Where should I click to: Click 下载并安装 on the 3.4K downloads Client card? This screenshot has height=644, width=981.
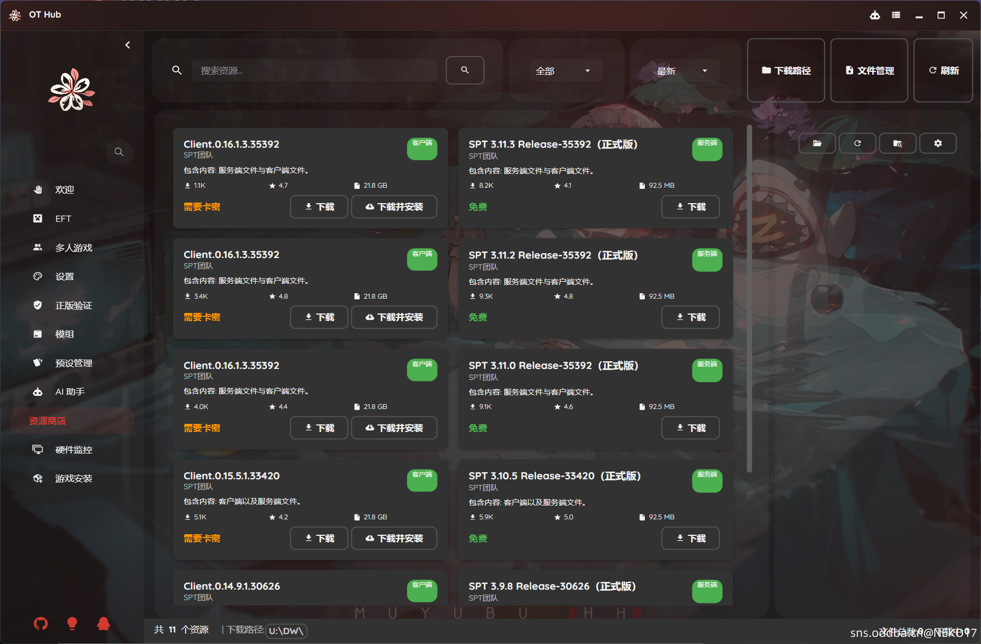point(394,317)
